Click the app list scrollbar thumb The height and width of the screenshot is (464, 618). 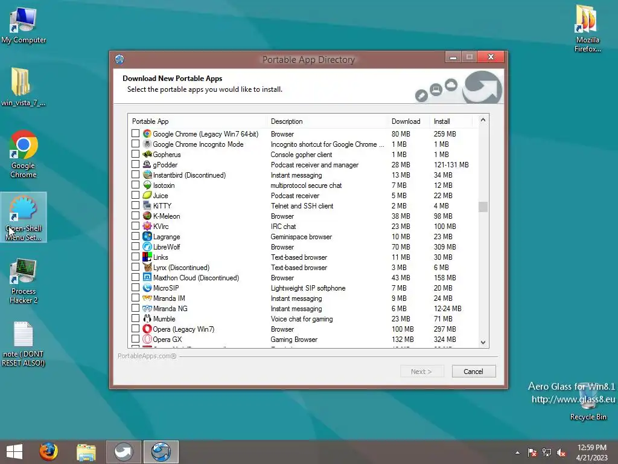tap(483, 207)
